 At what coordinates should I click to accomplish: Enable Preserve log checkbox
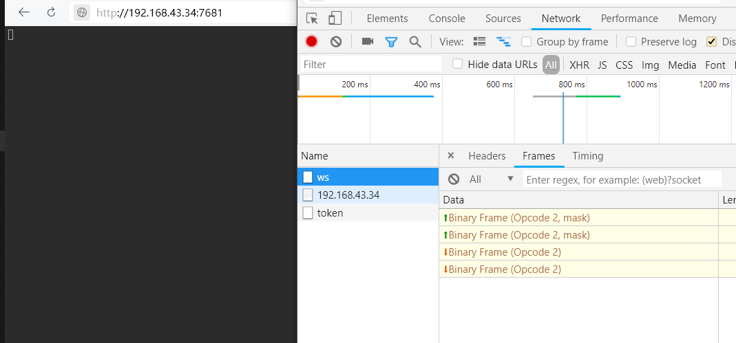click(x=631, y=42)
